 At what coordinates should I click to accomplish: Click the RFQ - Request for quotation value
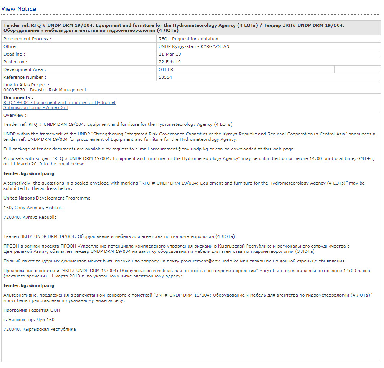188,39
